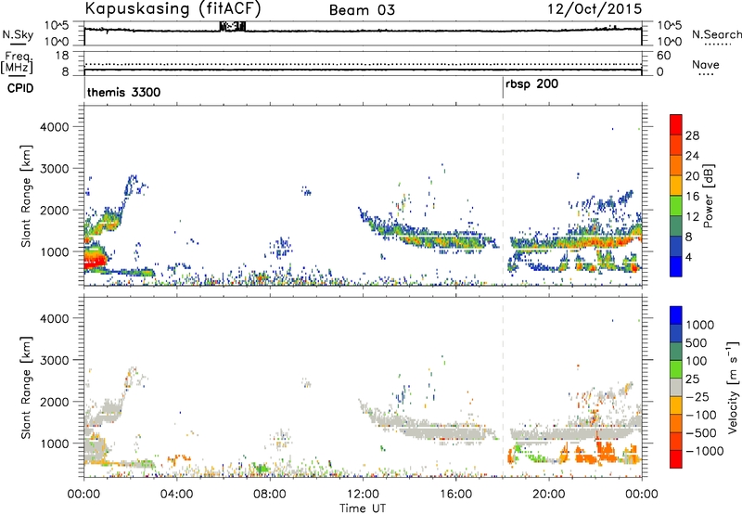The width and height of the screenshot is (742, 514).
Task: Click the 12:00 time tick label
Action: point(363,494)
